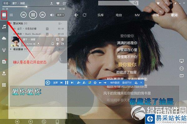
Task: Open the 直播 tab
Action: coord(156,15)
